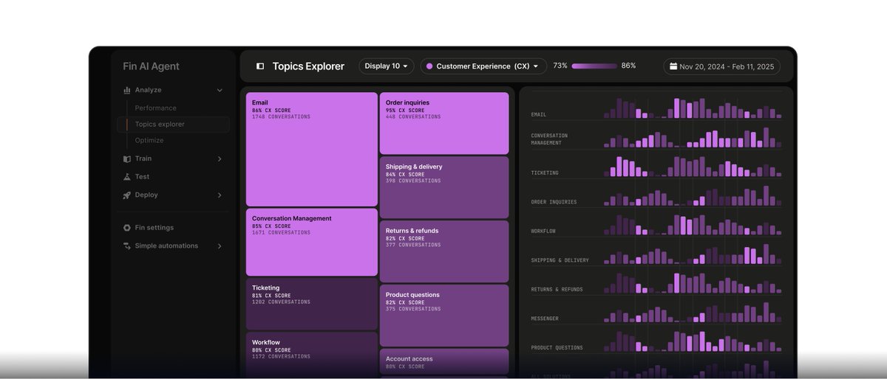Expand the Simple automations arrow
Image resolution: width=887 pixels, height=379 pixels.
(220, 246)
